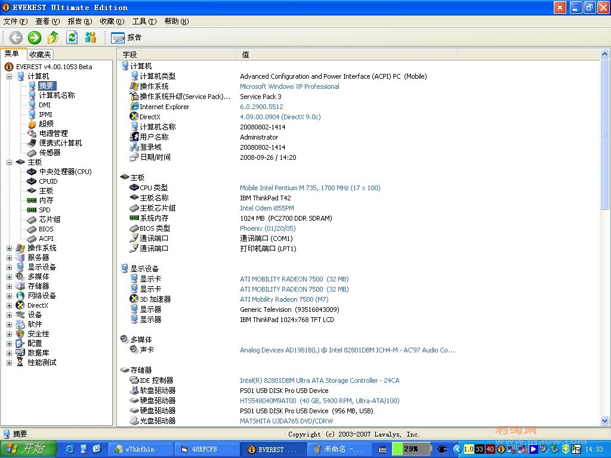Expand the 存储器 tree node
The width and height of the screenshot is (611, 458).
coord(9,286)
